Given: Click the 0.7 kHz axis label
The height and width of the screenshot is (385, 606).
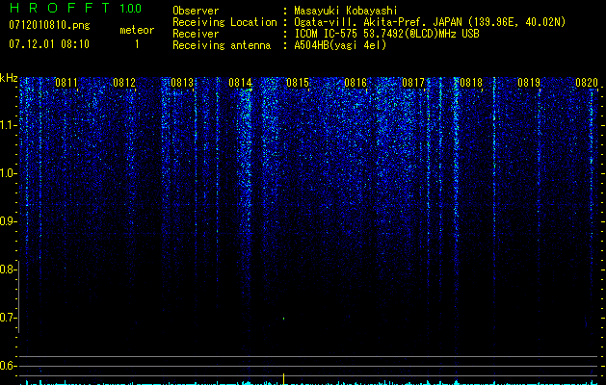Looking at the screenshot, I should click(x=8, y=318).
